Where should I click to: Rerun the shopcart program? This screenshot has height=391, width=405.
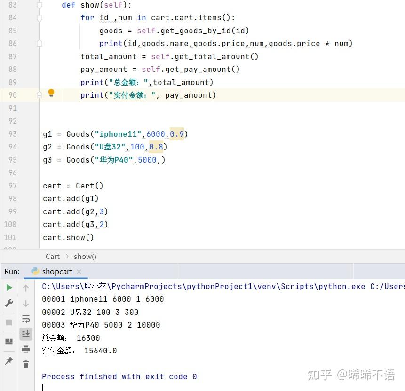tap(8, 287)
